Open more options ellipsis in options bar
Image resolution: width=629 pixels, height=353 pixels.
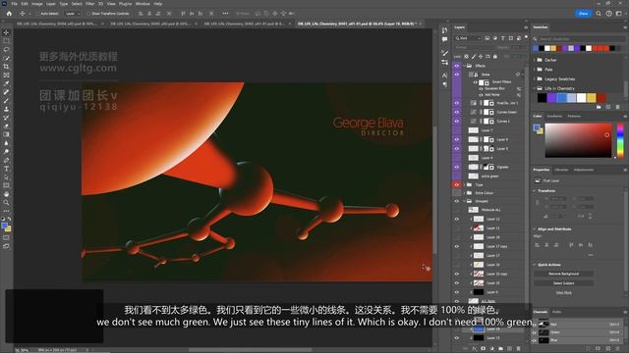(x=225, y=13)
